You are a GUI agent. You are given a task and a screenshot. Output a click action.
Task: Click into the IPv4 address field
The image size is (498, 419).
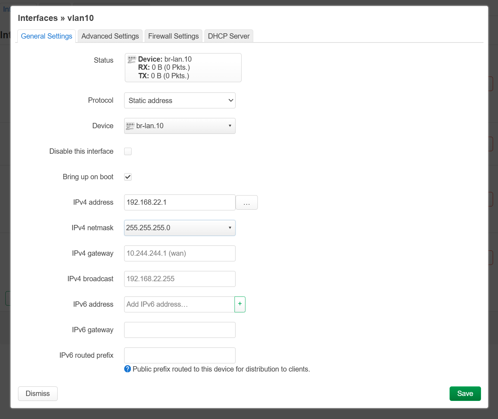[180, 203]
